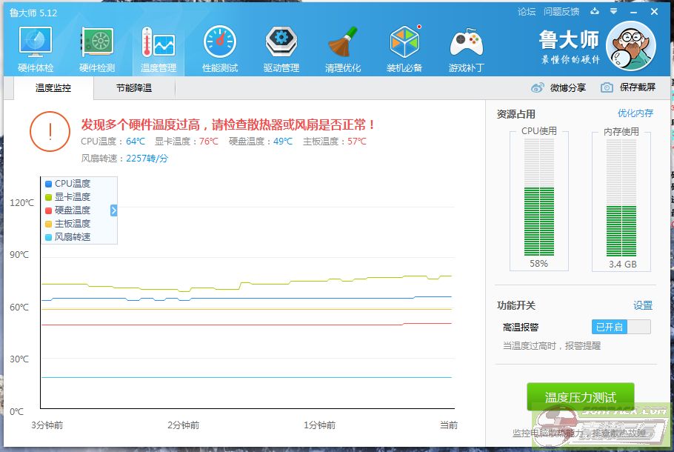Open 设置 settings link
This screenshot has width=674, height=452.
(643, 305)
